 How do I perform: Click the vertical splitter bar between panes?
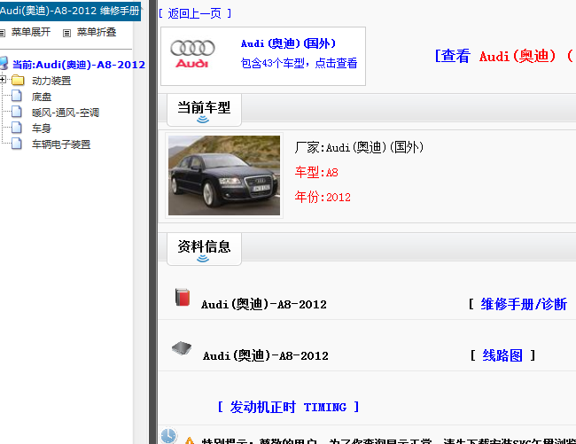pyautogui.click(x=152, y=222)
